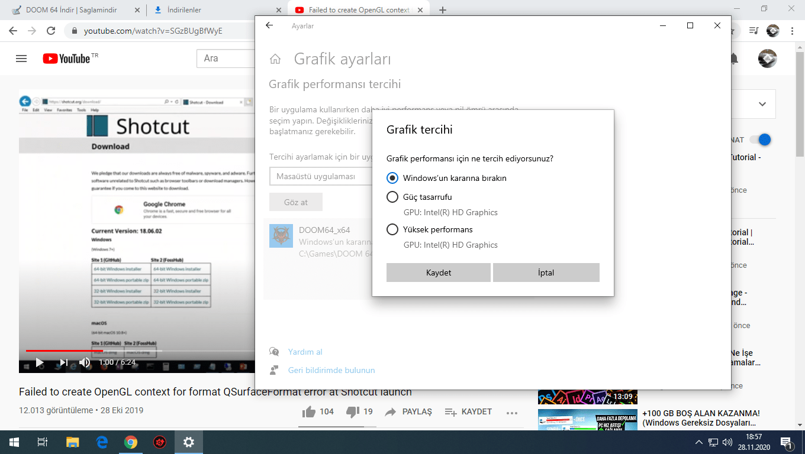Open the Yardım al link
The width and height of the screenshot is (805, 454).
(x=305, y=352)
